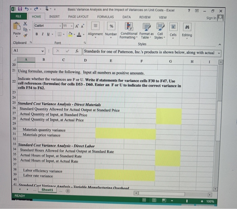Click the Touch mode hand icon
This screenshot has height=209, width=237.
click(x=47, y=9)
